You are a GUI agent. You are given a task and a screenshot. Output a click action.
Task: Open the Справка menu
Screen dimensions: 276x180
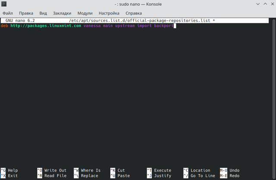tap(134, 13)
